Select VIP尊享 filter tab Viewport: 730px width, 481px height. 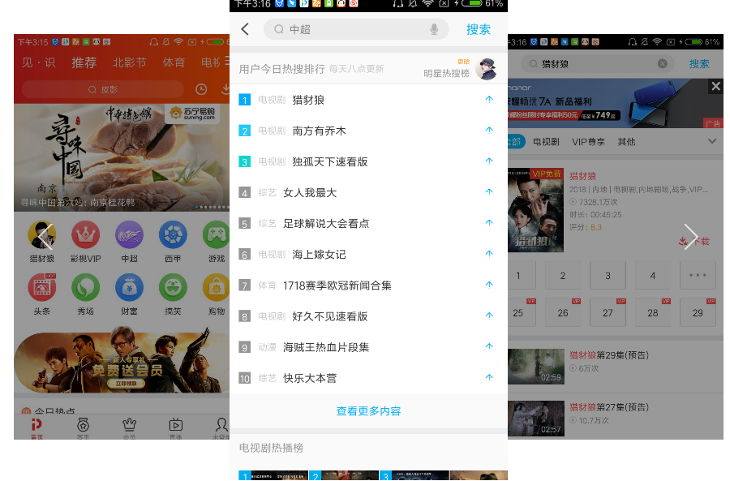click(589, 142)
